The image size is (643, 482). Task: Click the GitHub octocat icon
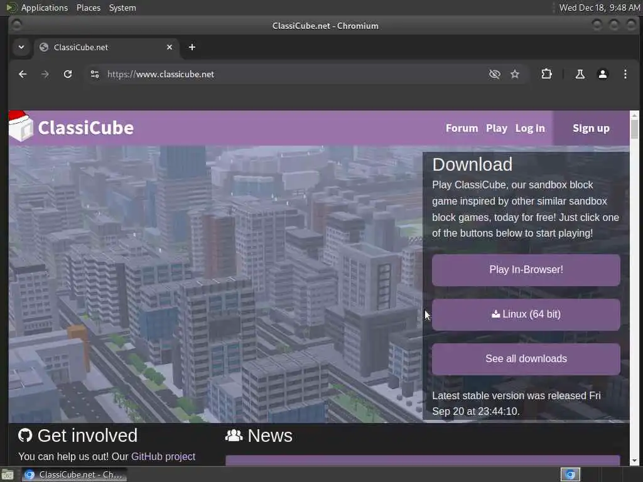(25, 436)
